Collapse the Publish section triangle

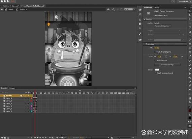coord(145,19)
